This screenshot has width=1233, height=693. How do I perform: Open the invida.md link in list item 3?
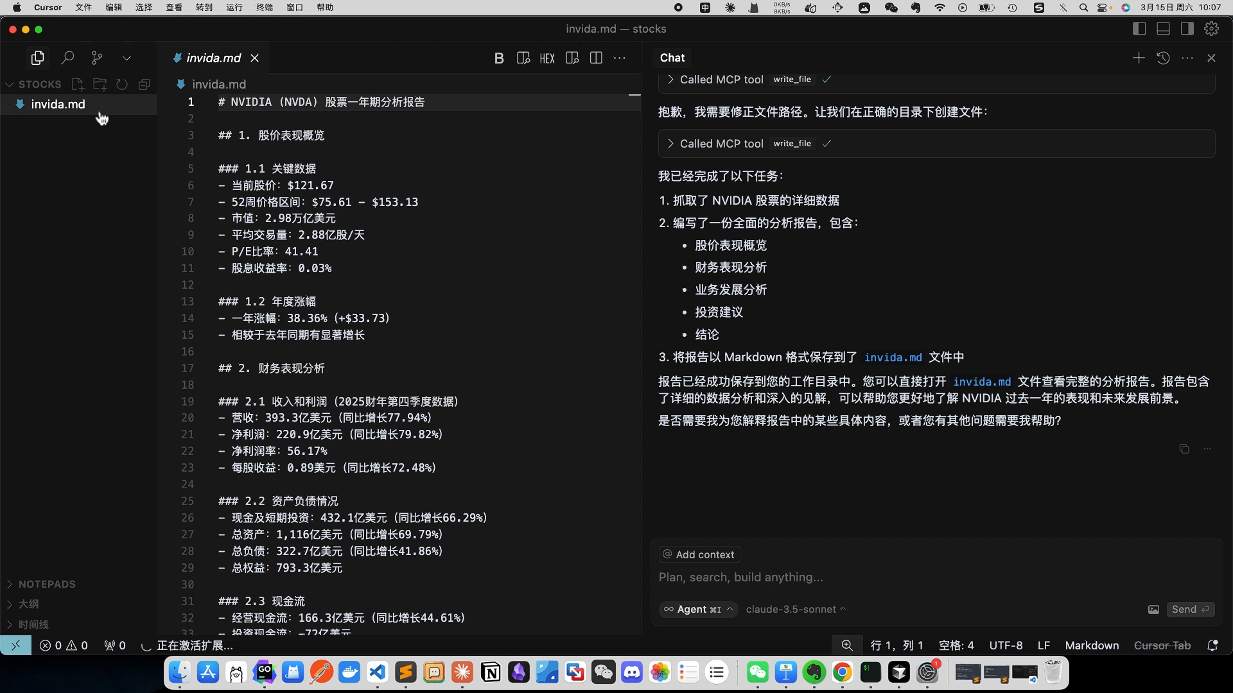(893, 357)
